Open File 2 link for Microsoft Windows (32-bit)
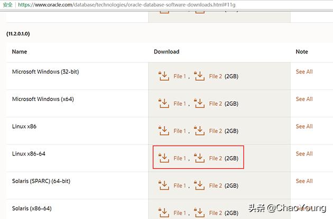Viewport: 333px width, 219px height. pyautogui.click(x=215, y=76)
